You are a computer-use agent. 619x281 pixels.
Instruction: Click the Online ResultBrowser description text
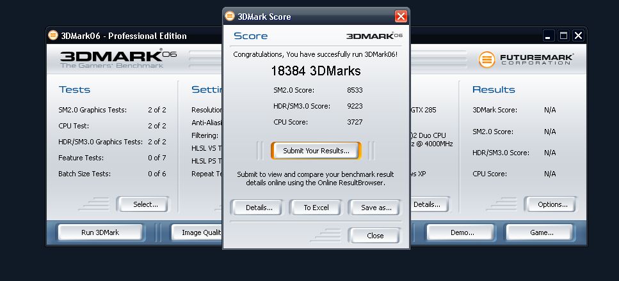click(316, 179)
